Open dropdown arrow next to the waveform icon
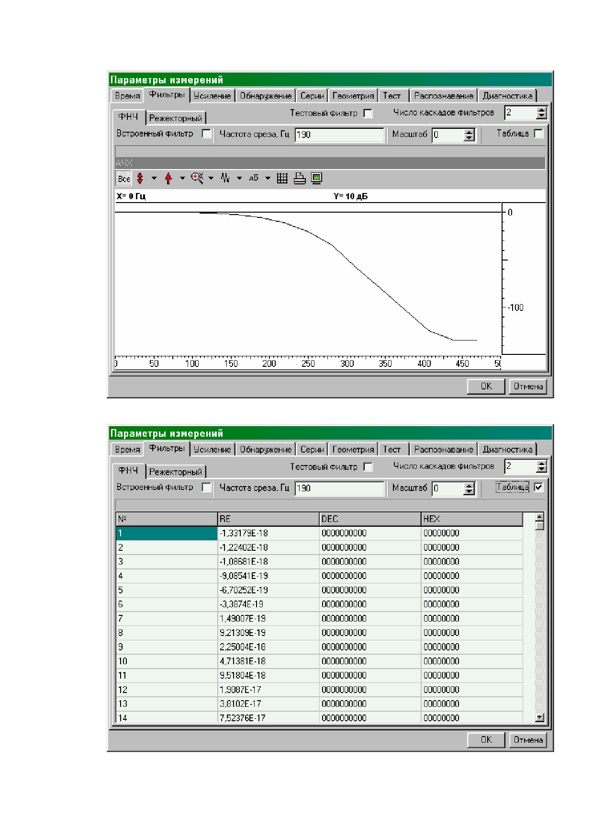Viewport: 593px width, 840px height. point(239,178)
